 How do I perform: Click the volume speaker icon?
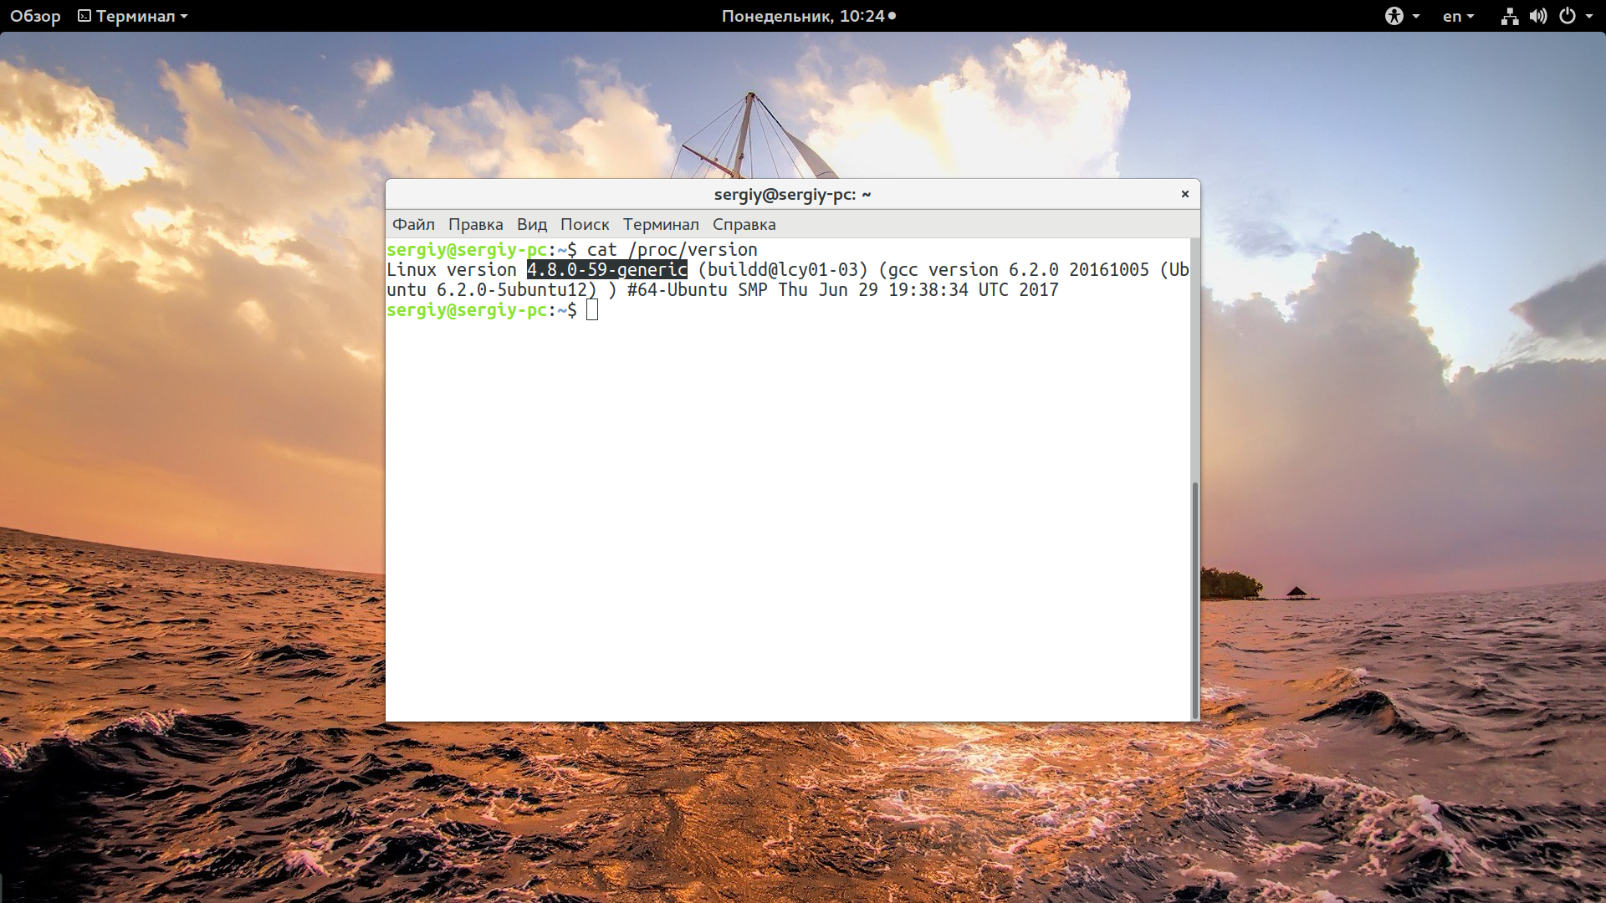[1537, 16]
